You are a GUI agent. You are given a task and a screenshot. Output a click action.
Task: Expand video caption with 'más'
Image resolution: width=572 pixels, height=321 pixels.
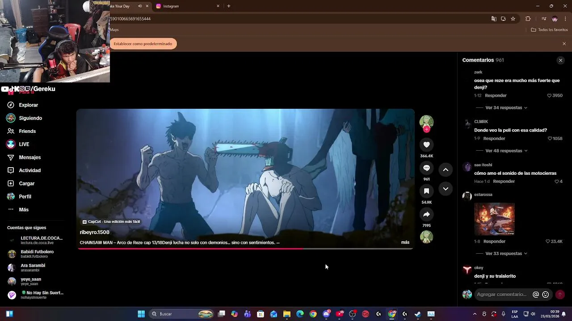coord(405,243)
